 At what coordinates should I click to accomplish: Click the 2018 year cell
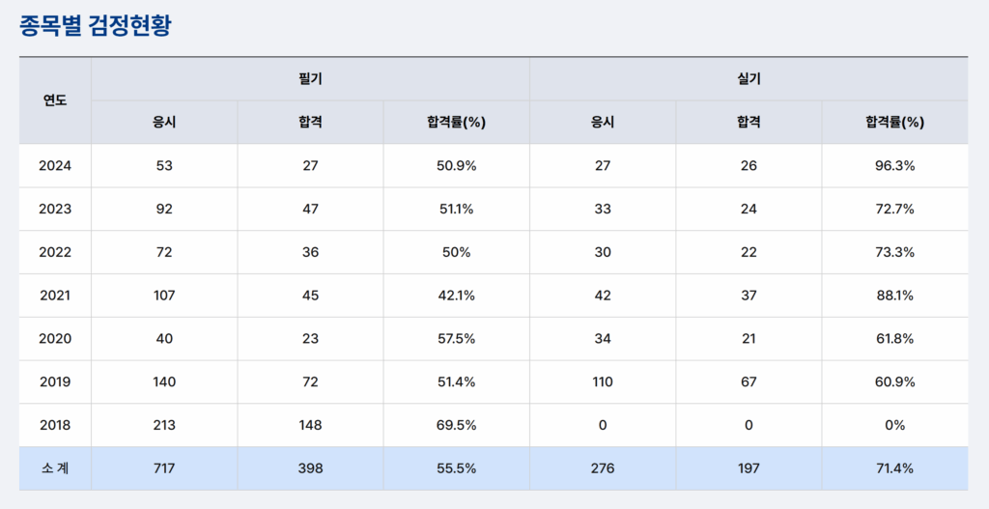[55, 425]
